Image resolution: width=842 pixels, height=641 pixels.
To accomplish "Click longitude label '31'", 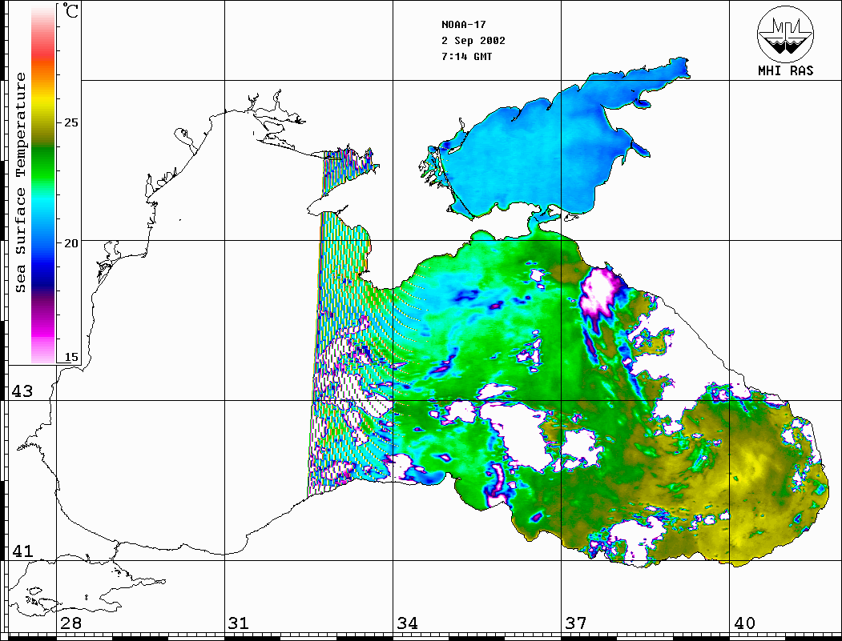I will (239, 623).
